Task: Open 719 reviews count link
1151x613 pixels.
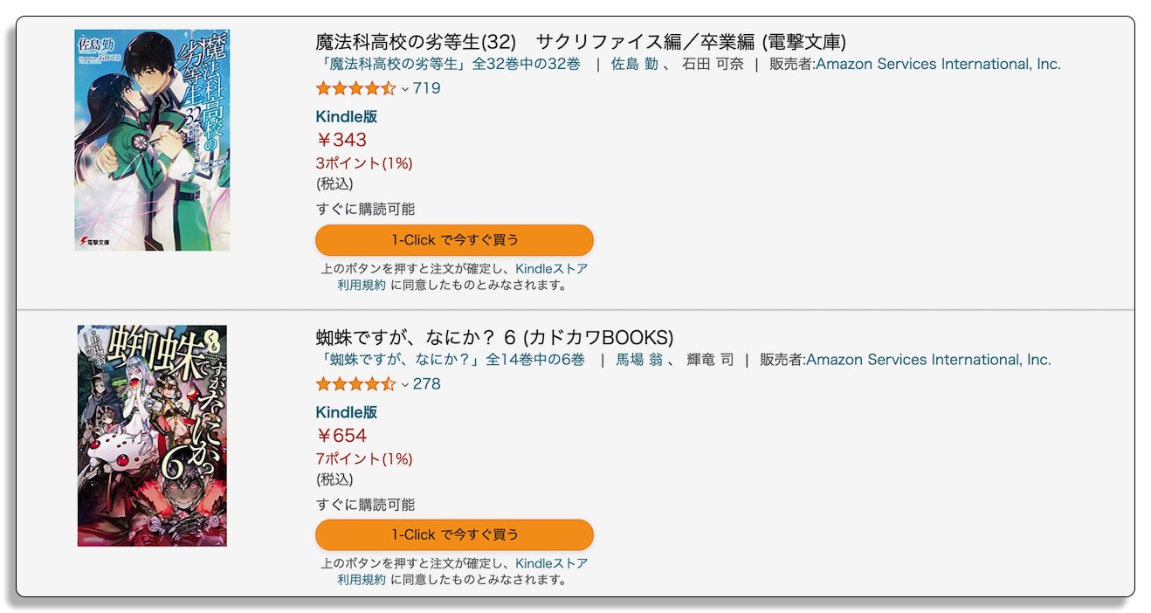Action: (x=427, y=88)
